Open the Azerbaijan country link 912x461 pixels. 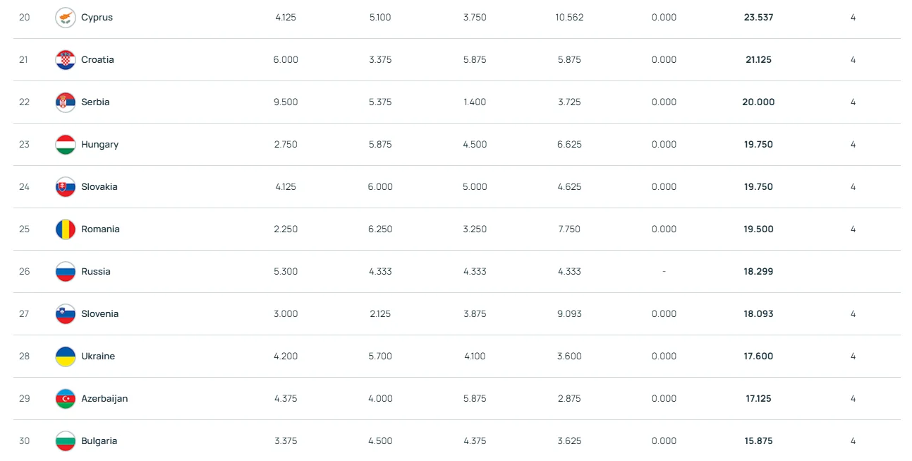[x=104, y=399]
